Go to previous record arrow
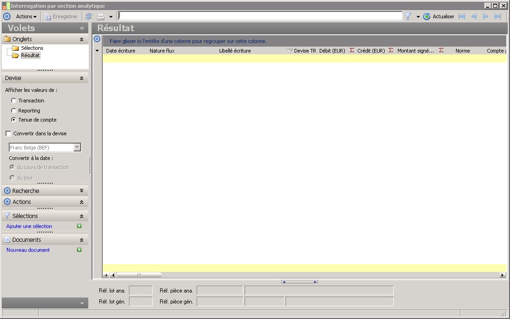This screenshot has height=319, width=510. pos(474,16)
